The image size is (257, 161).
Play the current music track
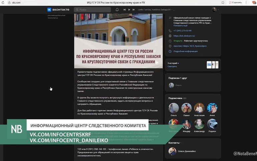pyautogui.click(x=129, y=10)
